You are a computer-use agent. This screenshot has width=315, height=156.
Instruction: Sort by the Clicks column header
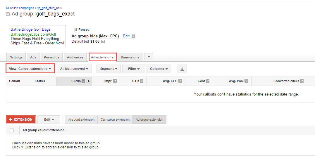click(x=76, y=81)
